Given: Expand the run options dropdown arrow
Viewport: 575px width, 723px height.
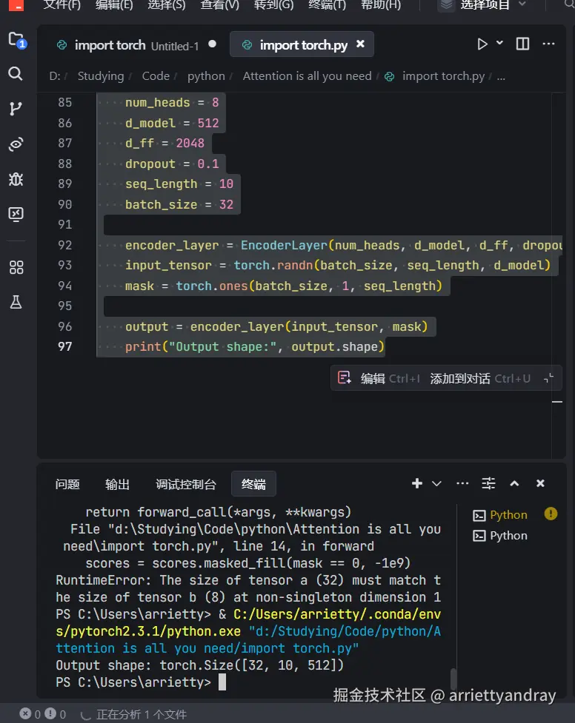Looking at the screenshot, I should (499, 44).
